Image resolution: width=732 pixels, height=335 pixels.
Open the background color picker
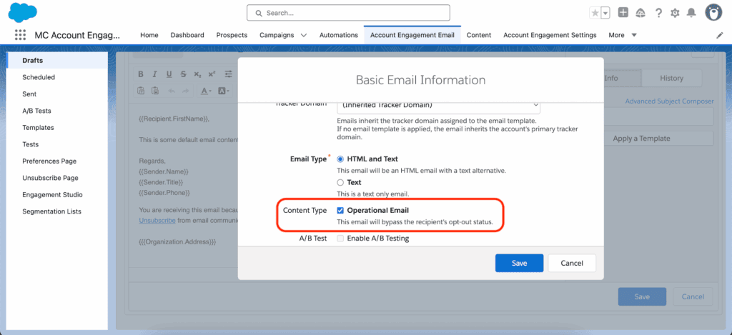pos(223,91)
